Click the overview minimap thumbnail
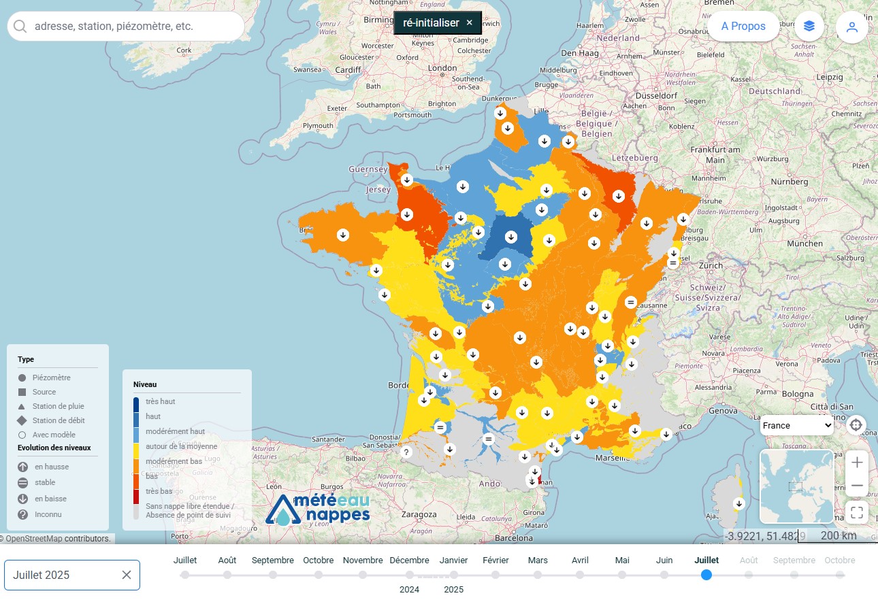 pyautogui.click(x=796, y=486)
